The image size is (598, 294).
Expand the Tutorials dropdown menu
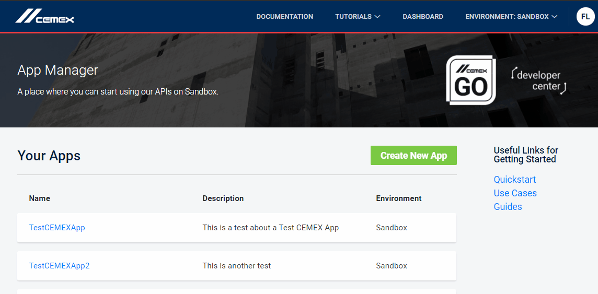click(x=358, y=17)
